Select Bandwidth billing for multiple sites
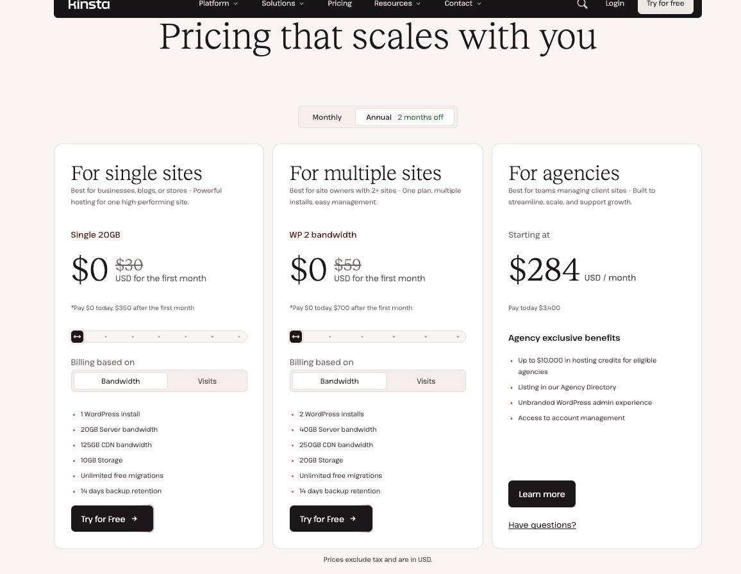741x574 pixels. (339, 381)
